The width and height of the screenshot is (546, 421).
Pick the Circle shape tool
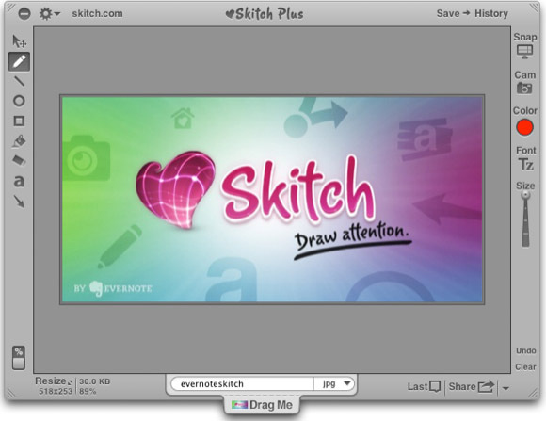click(19, 101)
